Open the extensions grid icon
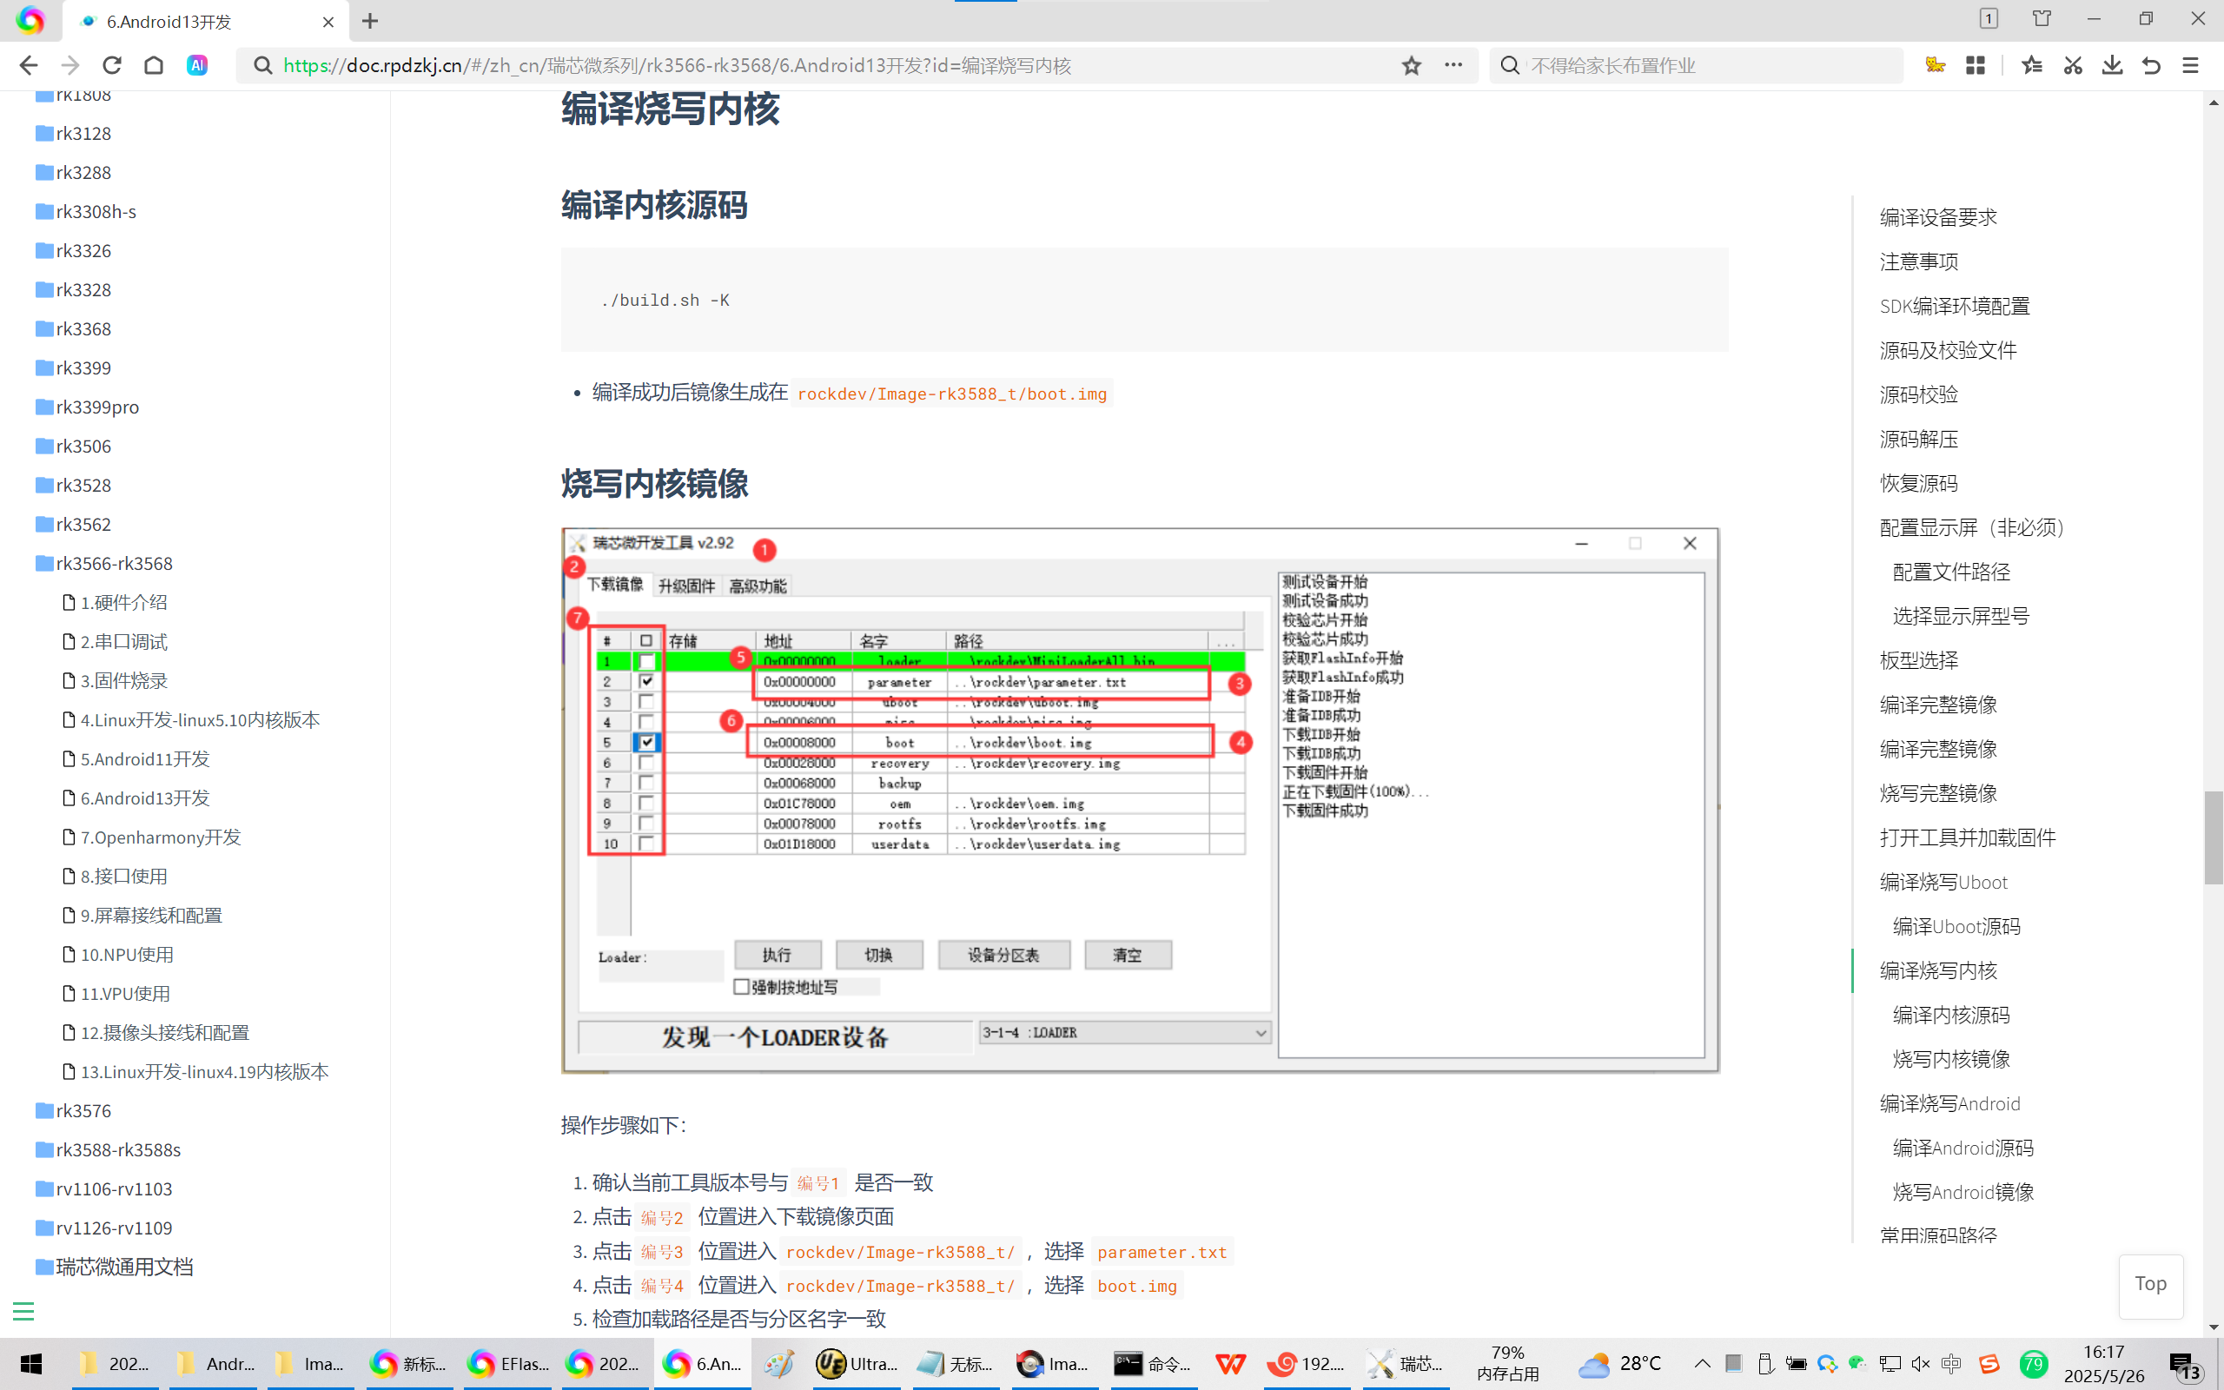This screenshot has height=1390, width=2224. 1976,65
